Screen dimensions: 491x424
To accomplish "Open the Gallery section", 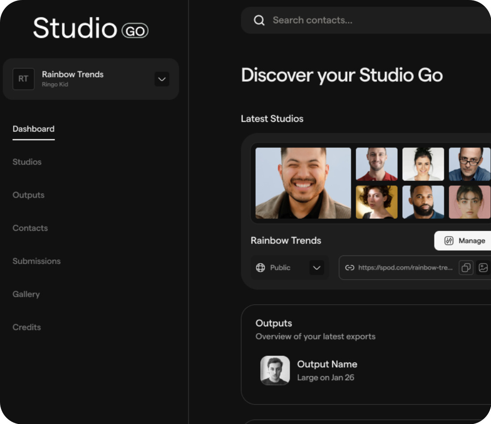I will (26, 294).
